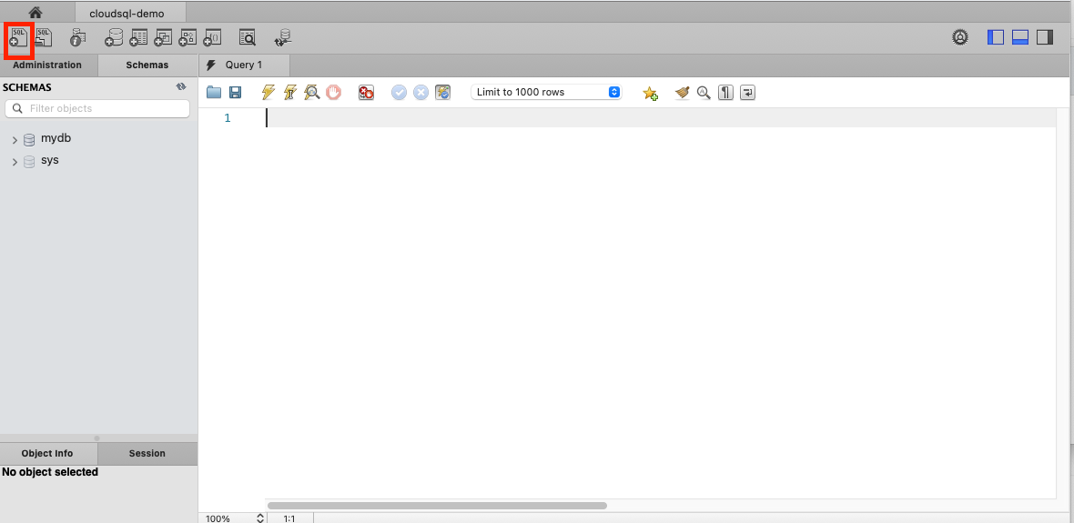1074x523 pixels.
Task: Click the horizontal editor scrollbar
Action: 437,505
